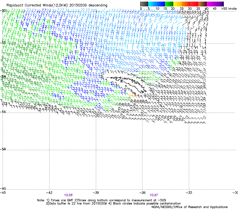Click the '-56' latitude axis label
238x209 pixels.
coord(3,112)
